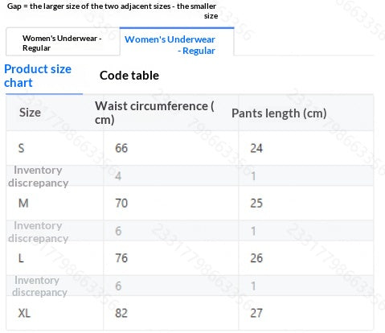385x333 pixels.
Task: Select the L size cell
Action: click(21, 258)
